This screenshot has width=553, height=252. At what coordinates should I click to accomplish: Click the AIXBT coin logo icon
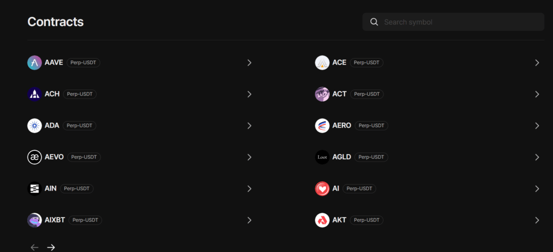35,220
